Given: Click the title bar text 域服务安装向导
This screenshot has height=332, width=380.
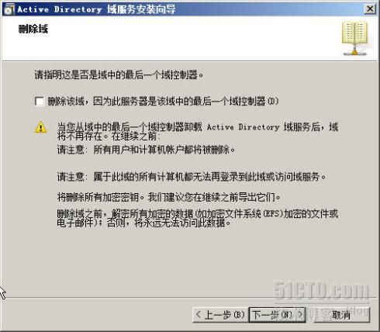Looking at the screenshot, I should click(141, 9).
